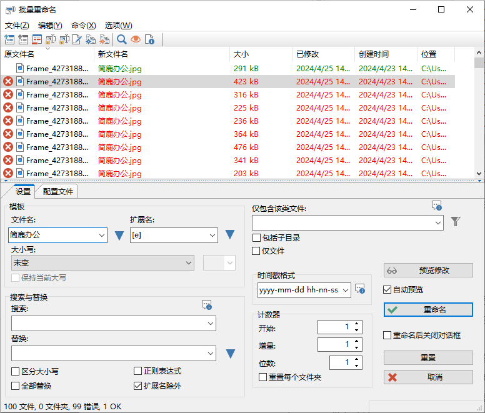Open the 仅包含该类文件 dropdown
Screen dimensions: 485x413
pyautogui.click(x=438, y=223)
